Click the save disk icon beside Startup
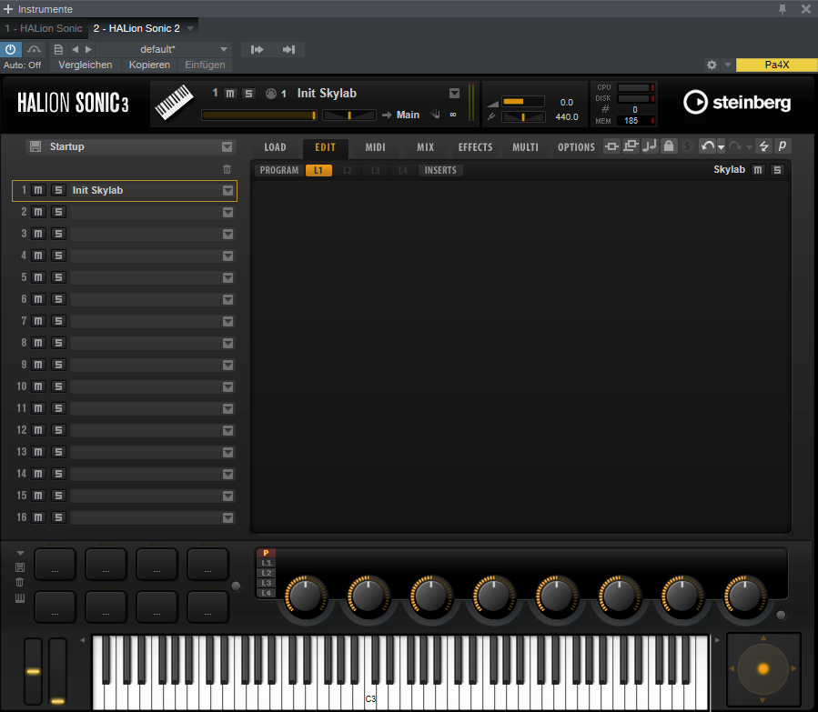 (35, 146)
